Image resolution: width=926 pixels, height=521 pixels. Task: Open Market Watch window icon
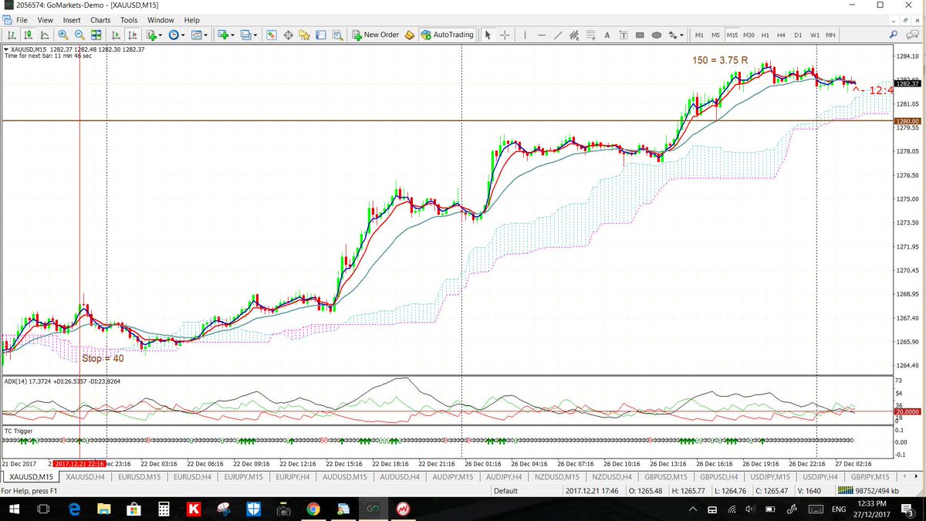click(272, 35)
